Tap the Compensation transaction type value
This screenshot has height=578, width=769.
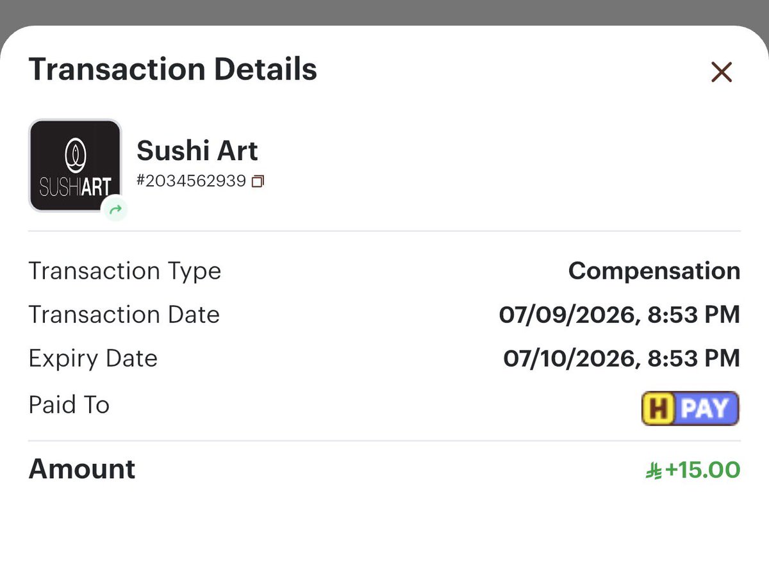[x=654, y=271]
